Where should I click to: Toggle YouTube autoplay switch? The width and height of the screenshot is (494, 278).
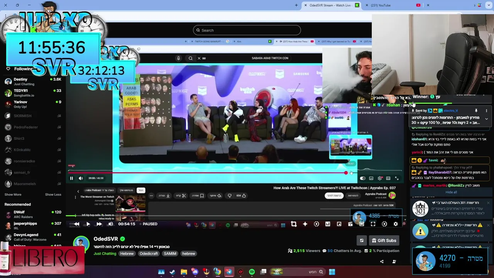(x=362, y=178)
